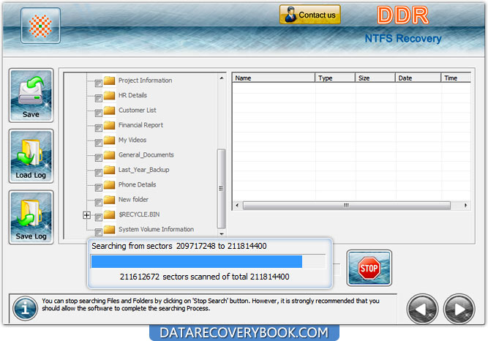This screenshot has width=488, height=341.
Task: Sort file list by Size column
Action: 375,78
